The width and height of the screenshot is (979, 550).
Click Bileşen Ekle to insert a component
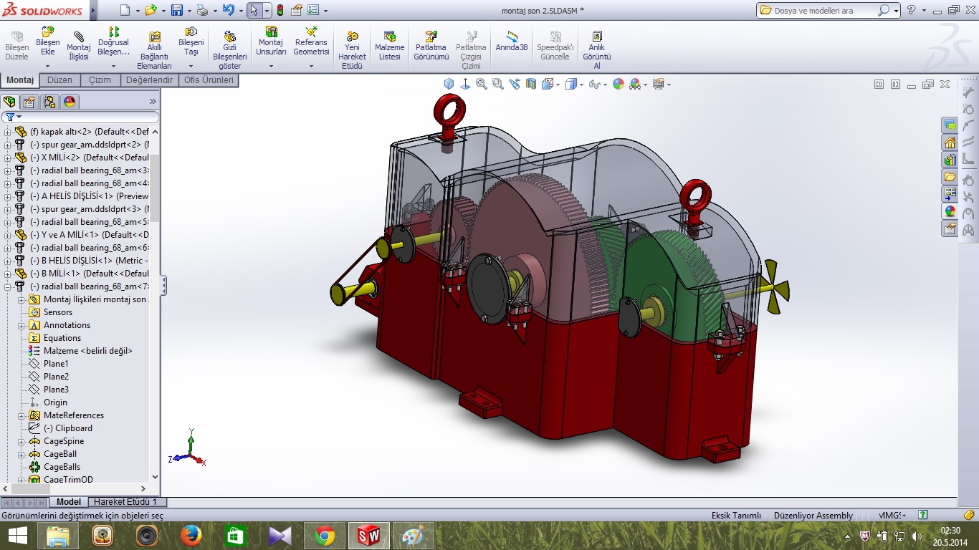click(x=48, y=41)
